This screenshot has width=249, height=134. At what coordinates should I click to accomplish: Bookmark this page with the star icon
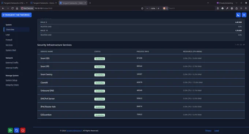point(142,8)
